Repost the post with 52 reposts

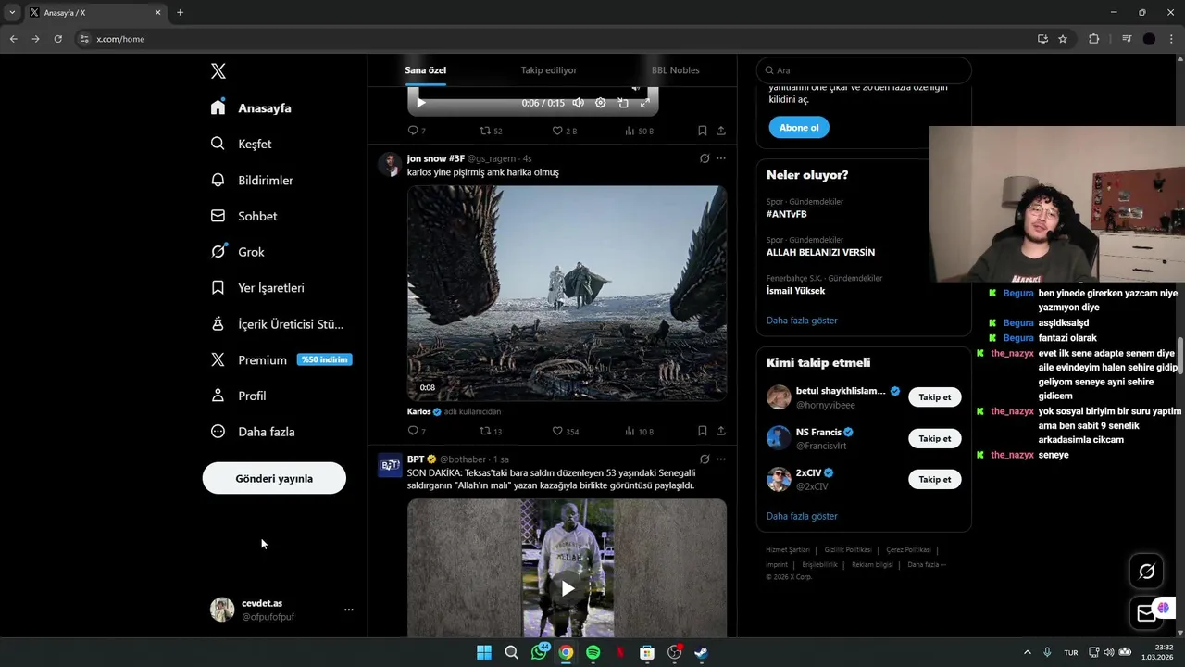click(491, 131)
